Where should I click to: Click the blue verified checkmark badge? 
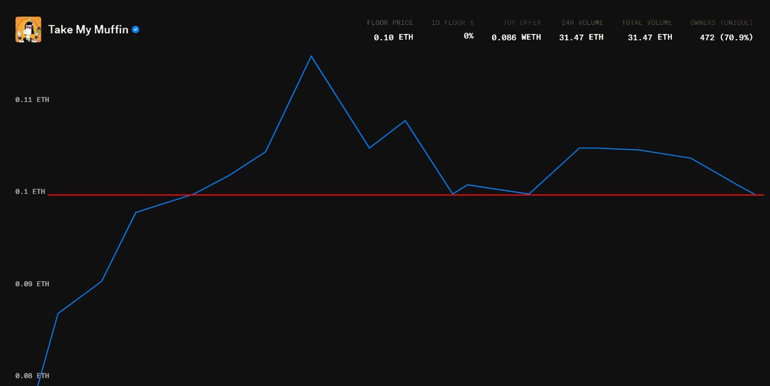tap(136, 29)
